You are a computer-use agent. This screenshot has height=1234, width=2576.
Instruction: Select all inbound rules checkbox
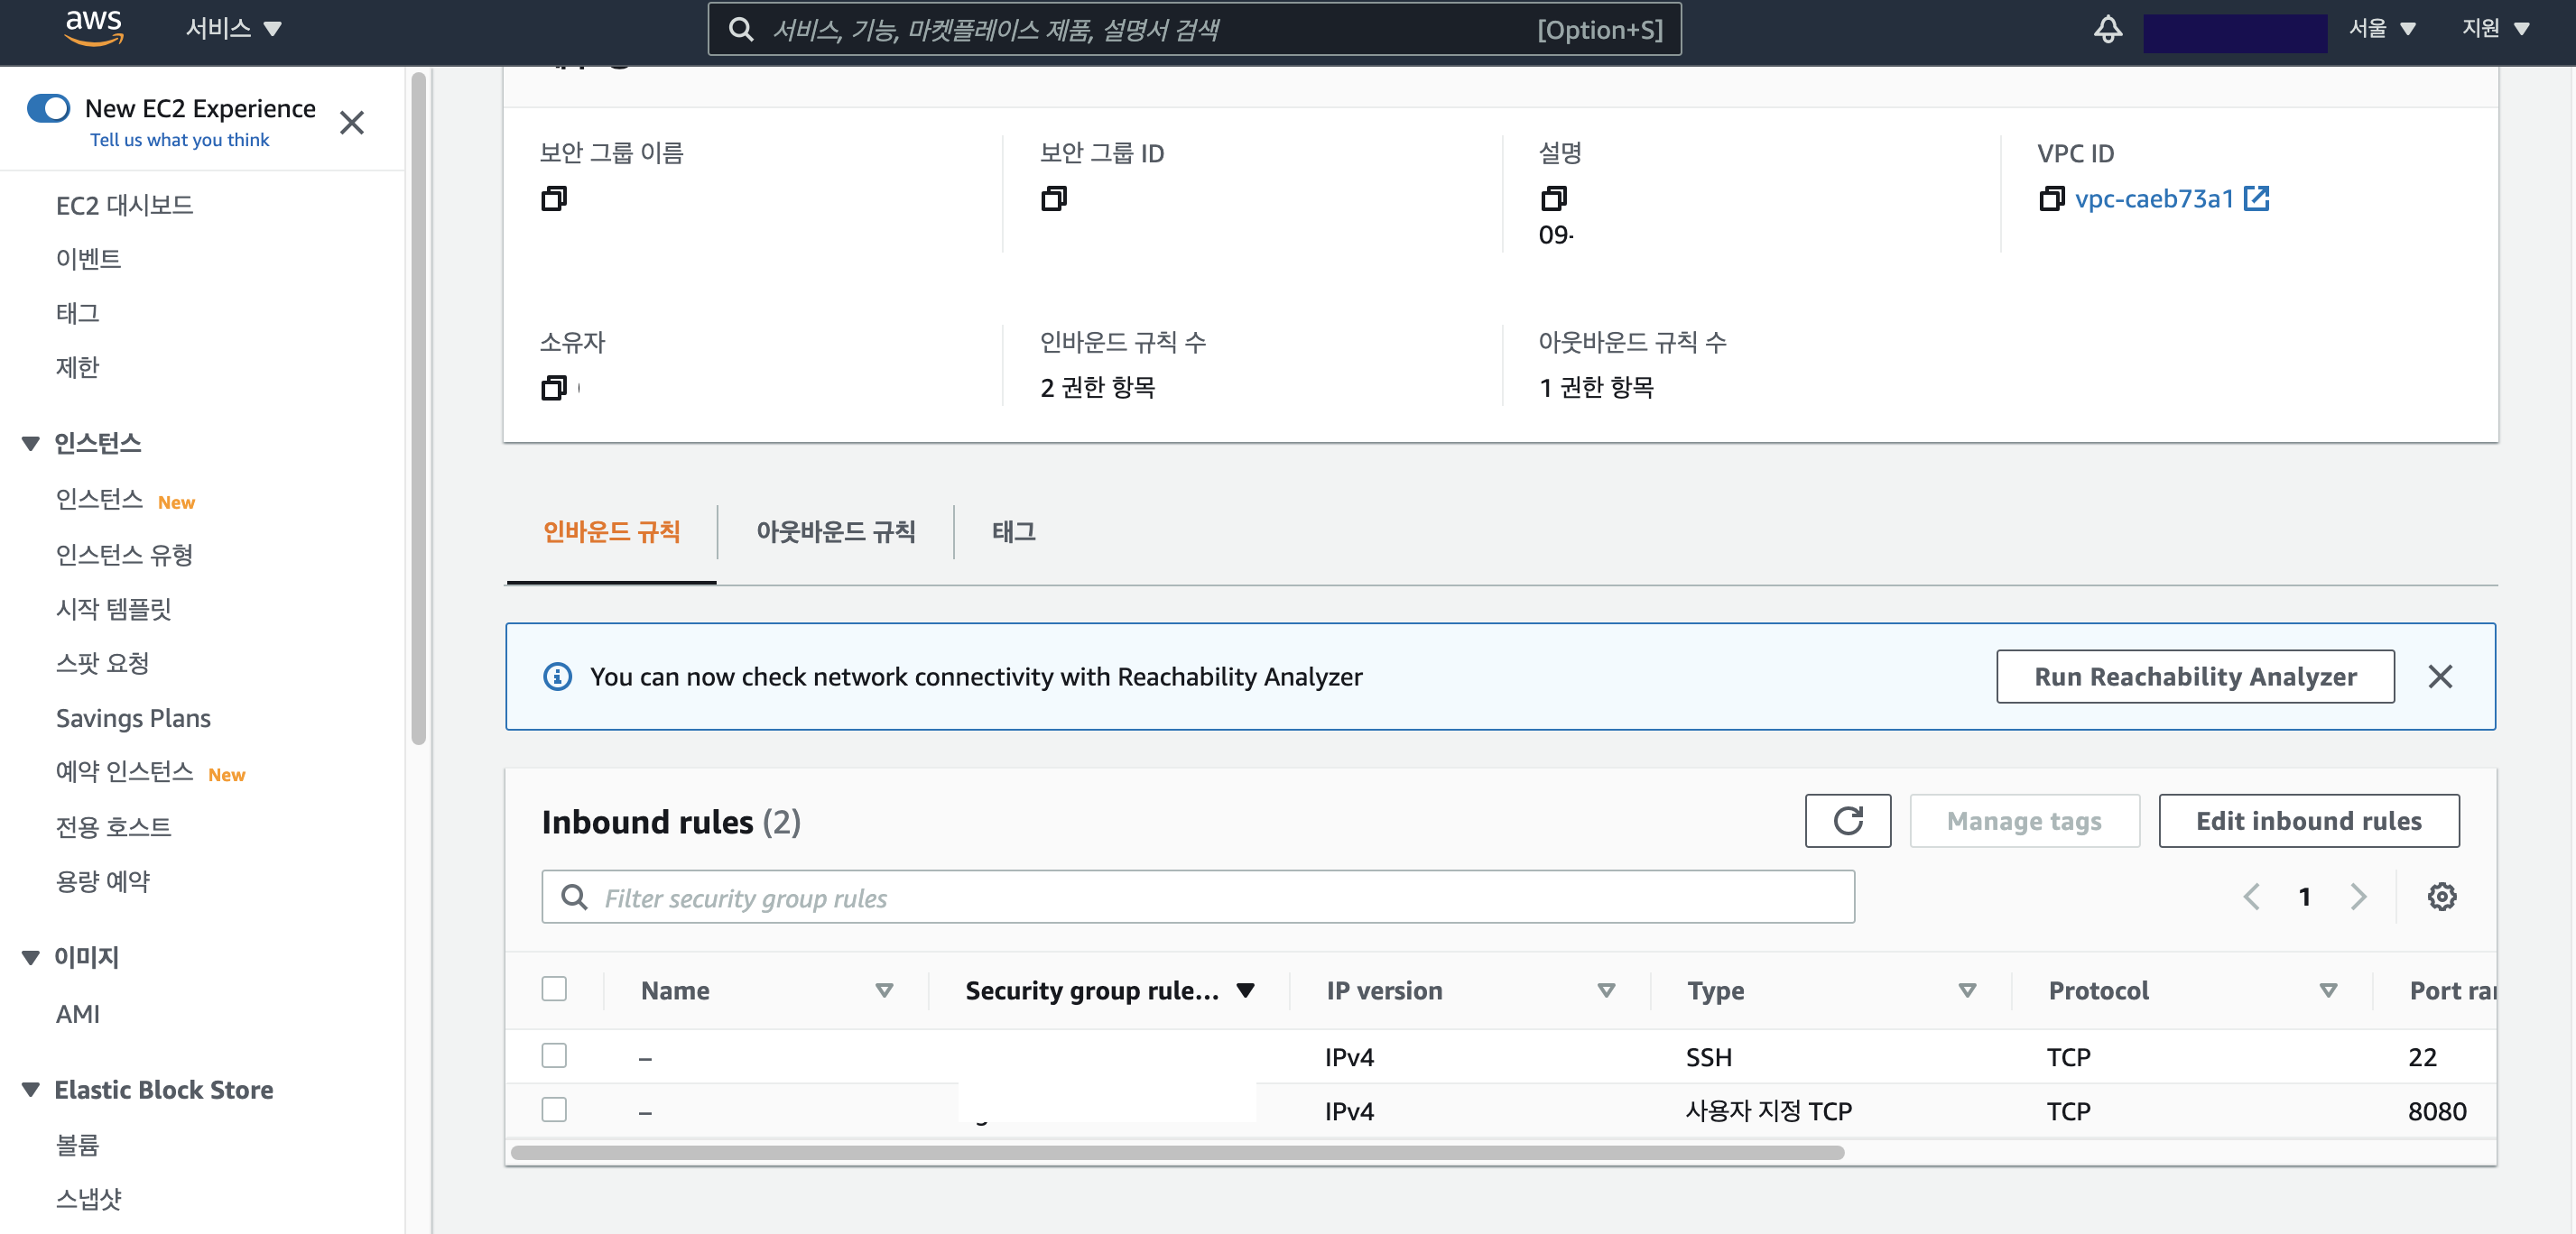(x=553, y=989)
